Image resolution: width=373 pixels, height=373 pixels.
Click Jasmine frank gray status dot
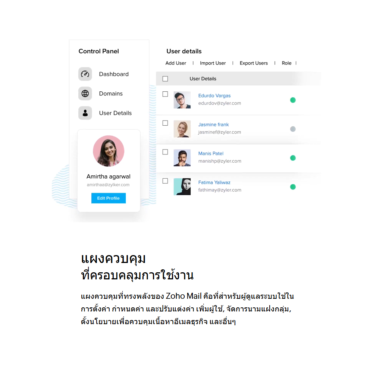(293, 129)
